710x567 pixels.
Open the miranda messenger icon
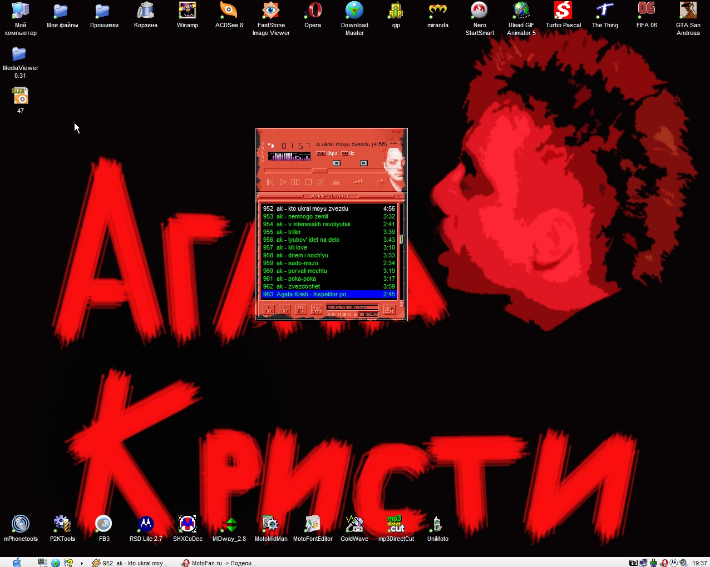[438, 15]
